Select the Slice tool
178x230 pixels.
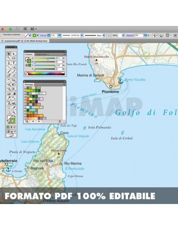click(x=14, y=108)
